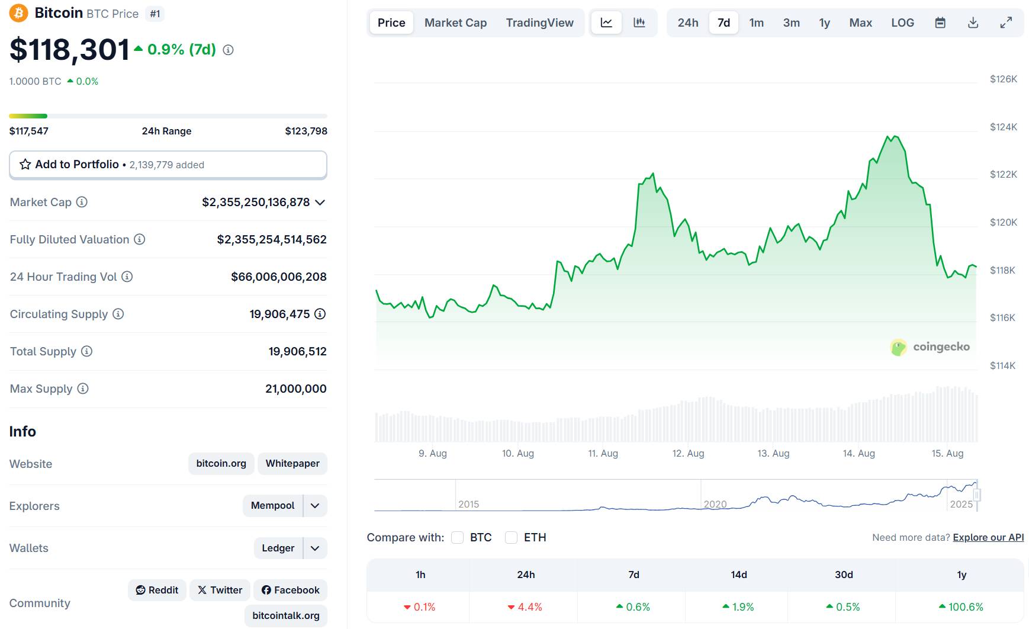Click the $118,301 price value
The image size is (1029, 629).
[69, 49]
